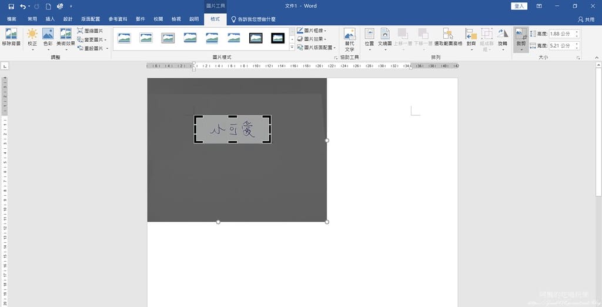Click 壓縮圖片 compress pictures

click(x=90, y=31)
